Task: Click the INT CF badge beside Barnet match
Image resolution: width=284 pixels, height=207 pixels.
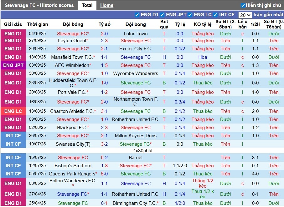Action: pyautogui.click(x=13, y=157)
